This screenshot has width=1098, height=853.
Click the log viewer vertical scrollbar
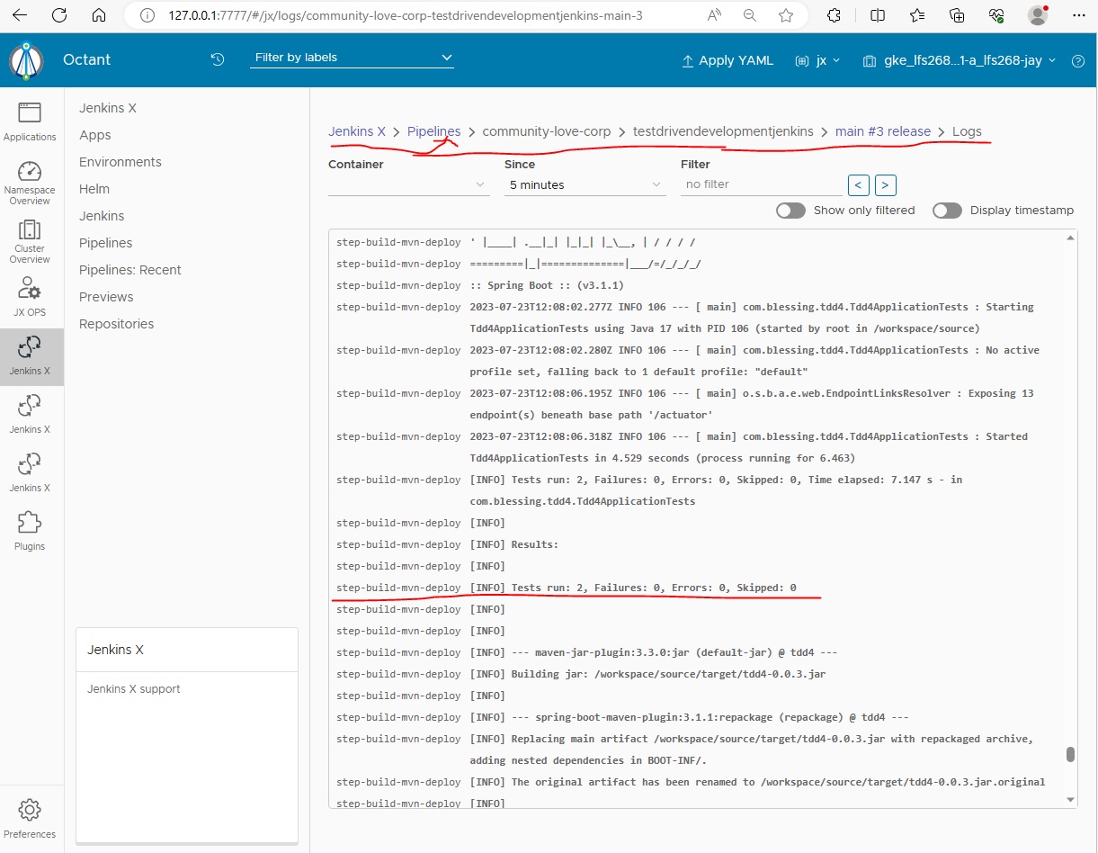point(1070,754)
